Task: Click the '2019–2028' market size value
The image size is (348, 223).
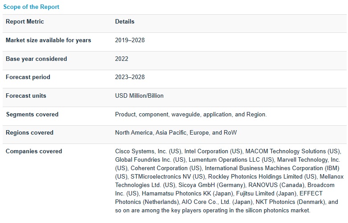Action: click(x=130, y=40)
